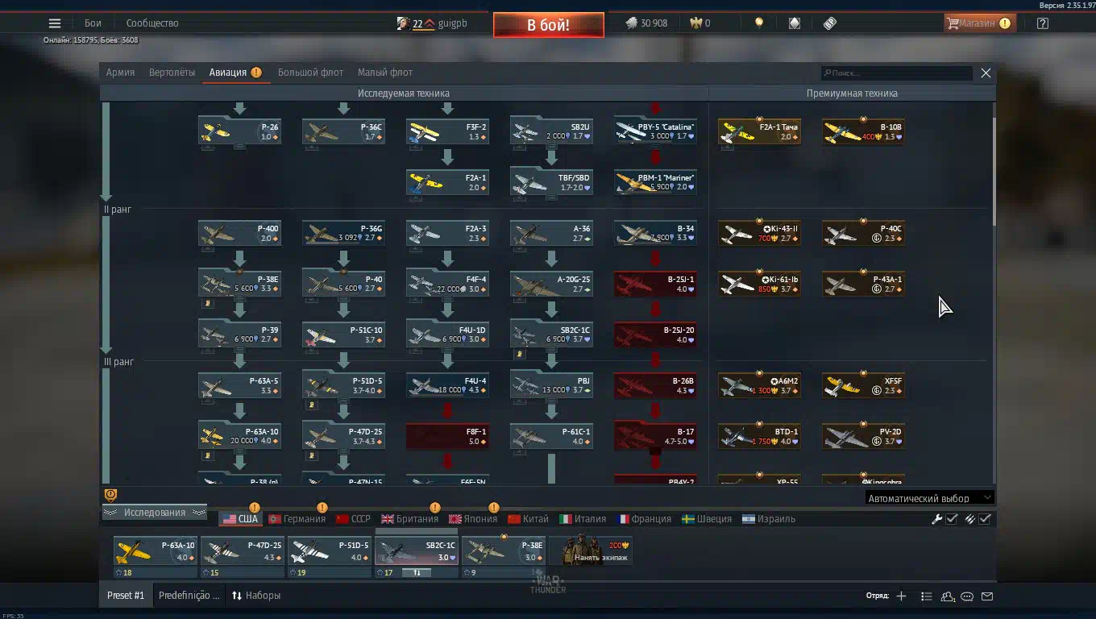
Task: Open the Автоматический выбор dropdown
Action: (929, 498)
